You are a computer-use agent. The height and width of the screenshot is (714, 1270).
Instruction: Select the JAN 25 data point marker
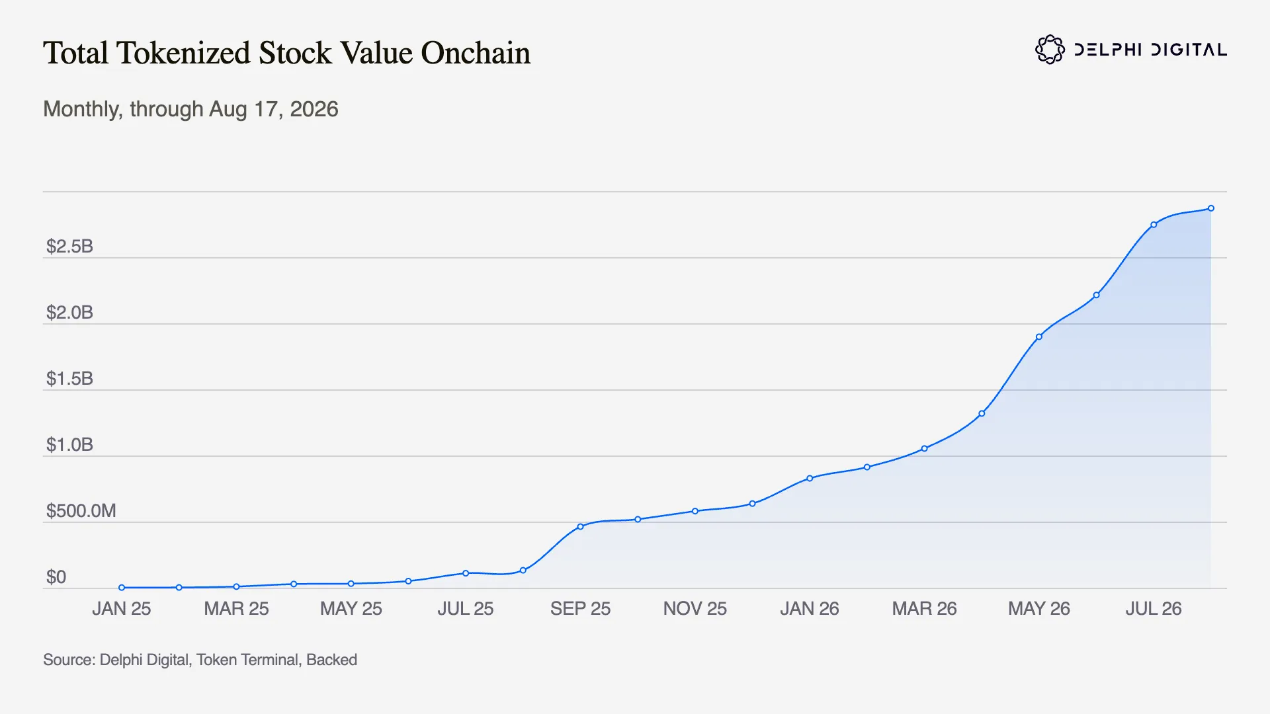122,588
